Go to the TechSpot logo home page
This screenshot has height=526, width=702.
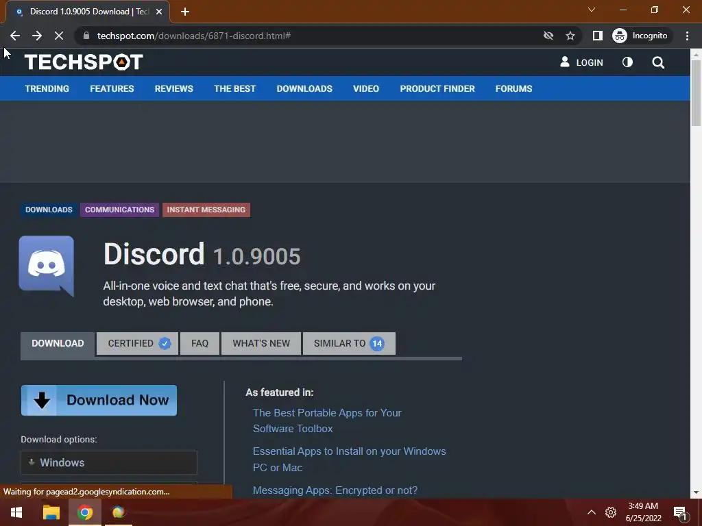tap(84, 62)
